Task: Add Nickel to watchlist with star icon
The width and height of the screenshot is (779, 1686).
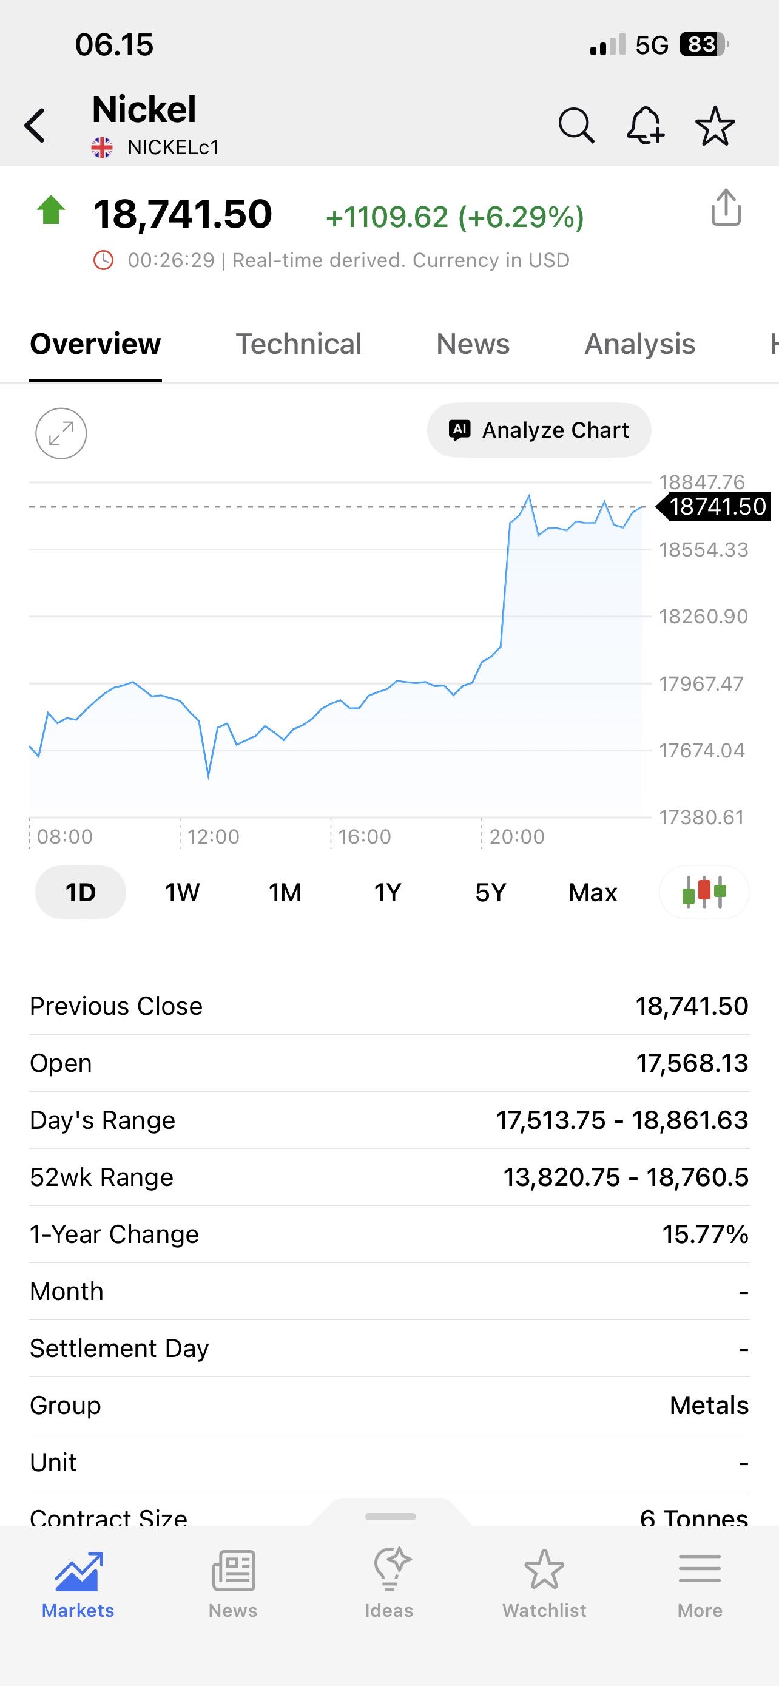Action: (x=715, y=125)
